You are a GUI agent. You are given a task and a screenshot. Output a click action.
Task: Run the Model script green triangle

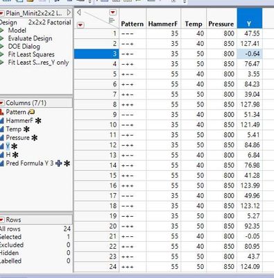[2, 31]
